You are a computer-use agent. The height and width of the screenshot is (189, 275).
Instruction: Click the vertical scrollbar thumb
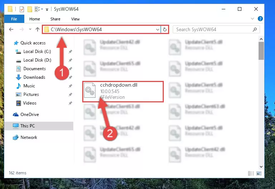[261, 51]
